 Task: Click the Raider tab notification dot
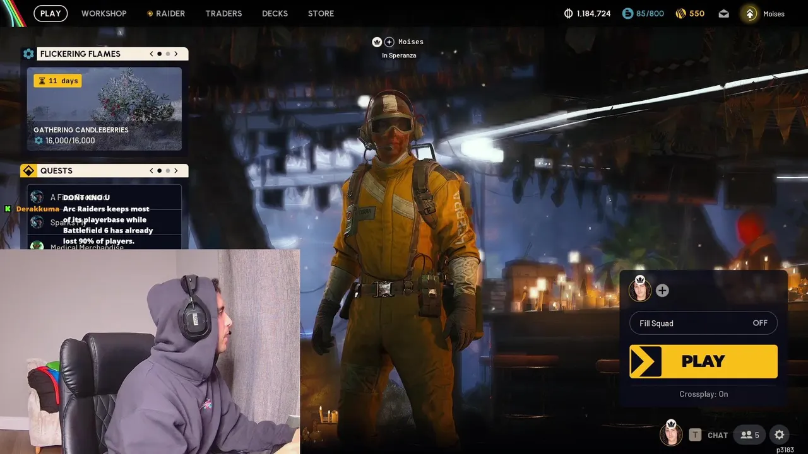point(150,13)
